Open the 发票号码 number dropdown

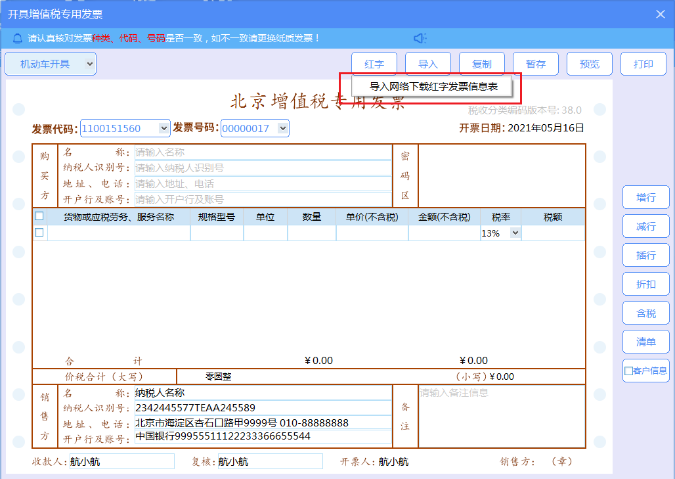(x=282, y=128)
